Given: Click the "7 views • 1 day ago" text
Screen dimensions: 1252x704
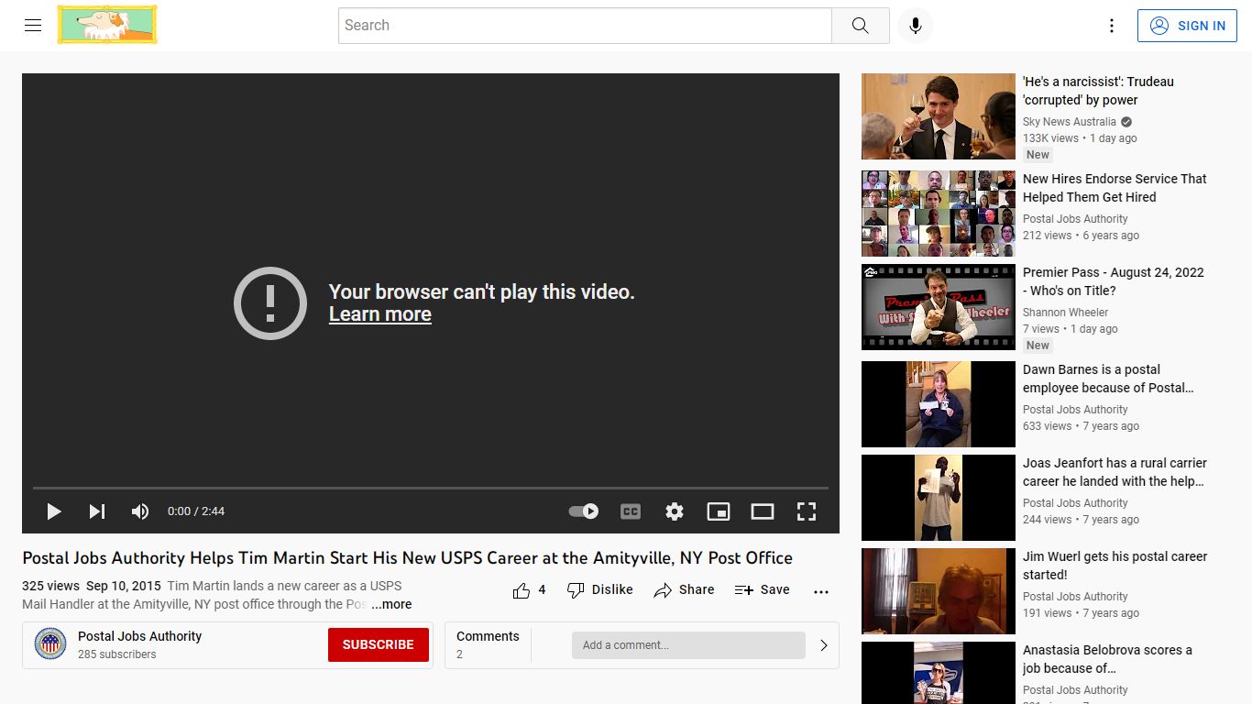Looking at the screenshot, I should [x=1071, y=329].
